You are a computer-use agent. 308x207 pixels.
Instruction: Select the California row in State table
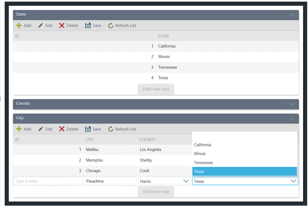tap(156, 46)
